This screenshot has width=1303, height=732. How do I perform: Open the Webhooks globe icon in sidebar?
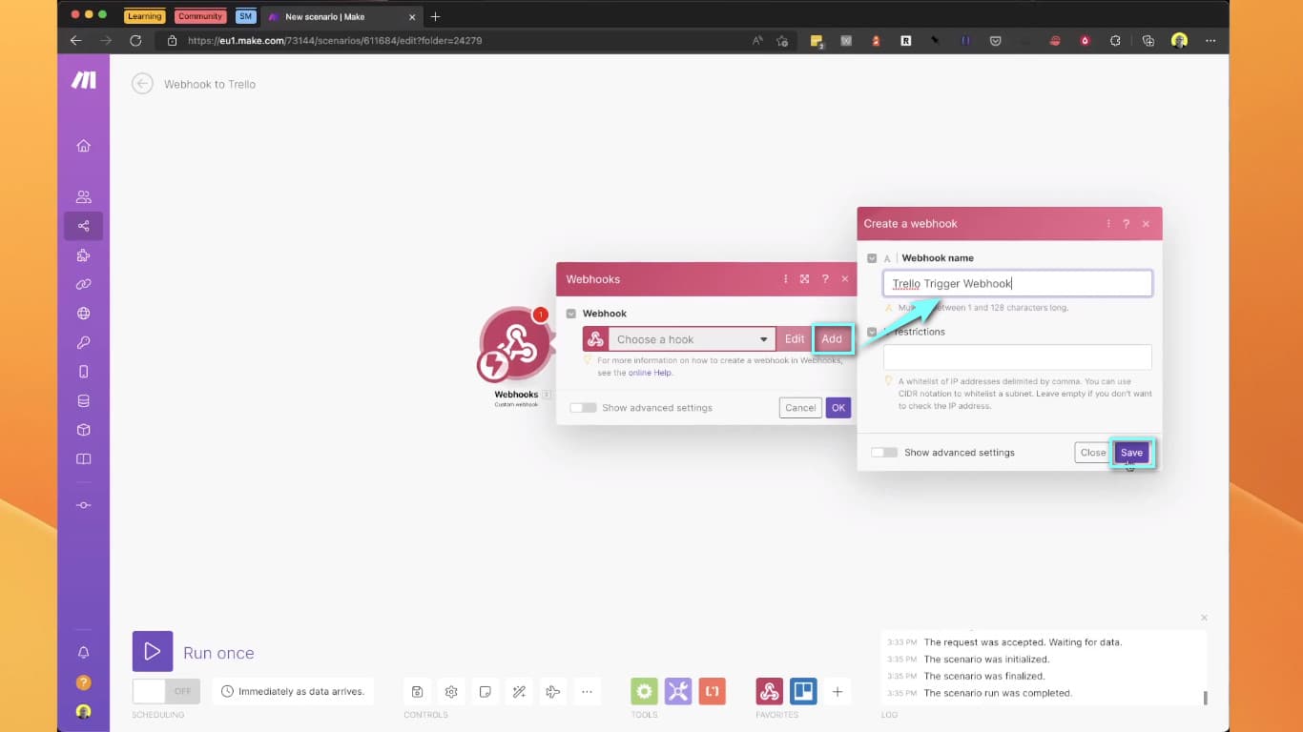[x=83, y=314]
